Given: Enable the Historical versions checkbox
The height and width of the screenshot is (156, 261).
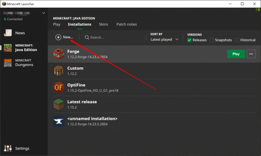Looking at the screenshot, I should [237, 40].
